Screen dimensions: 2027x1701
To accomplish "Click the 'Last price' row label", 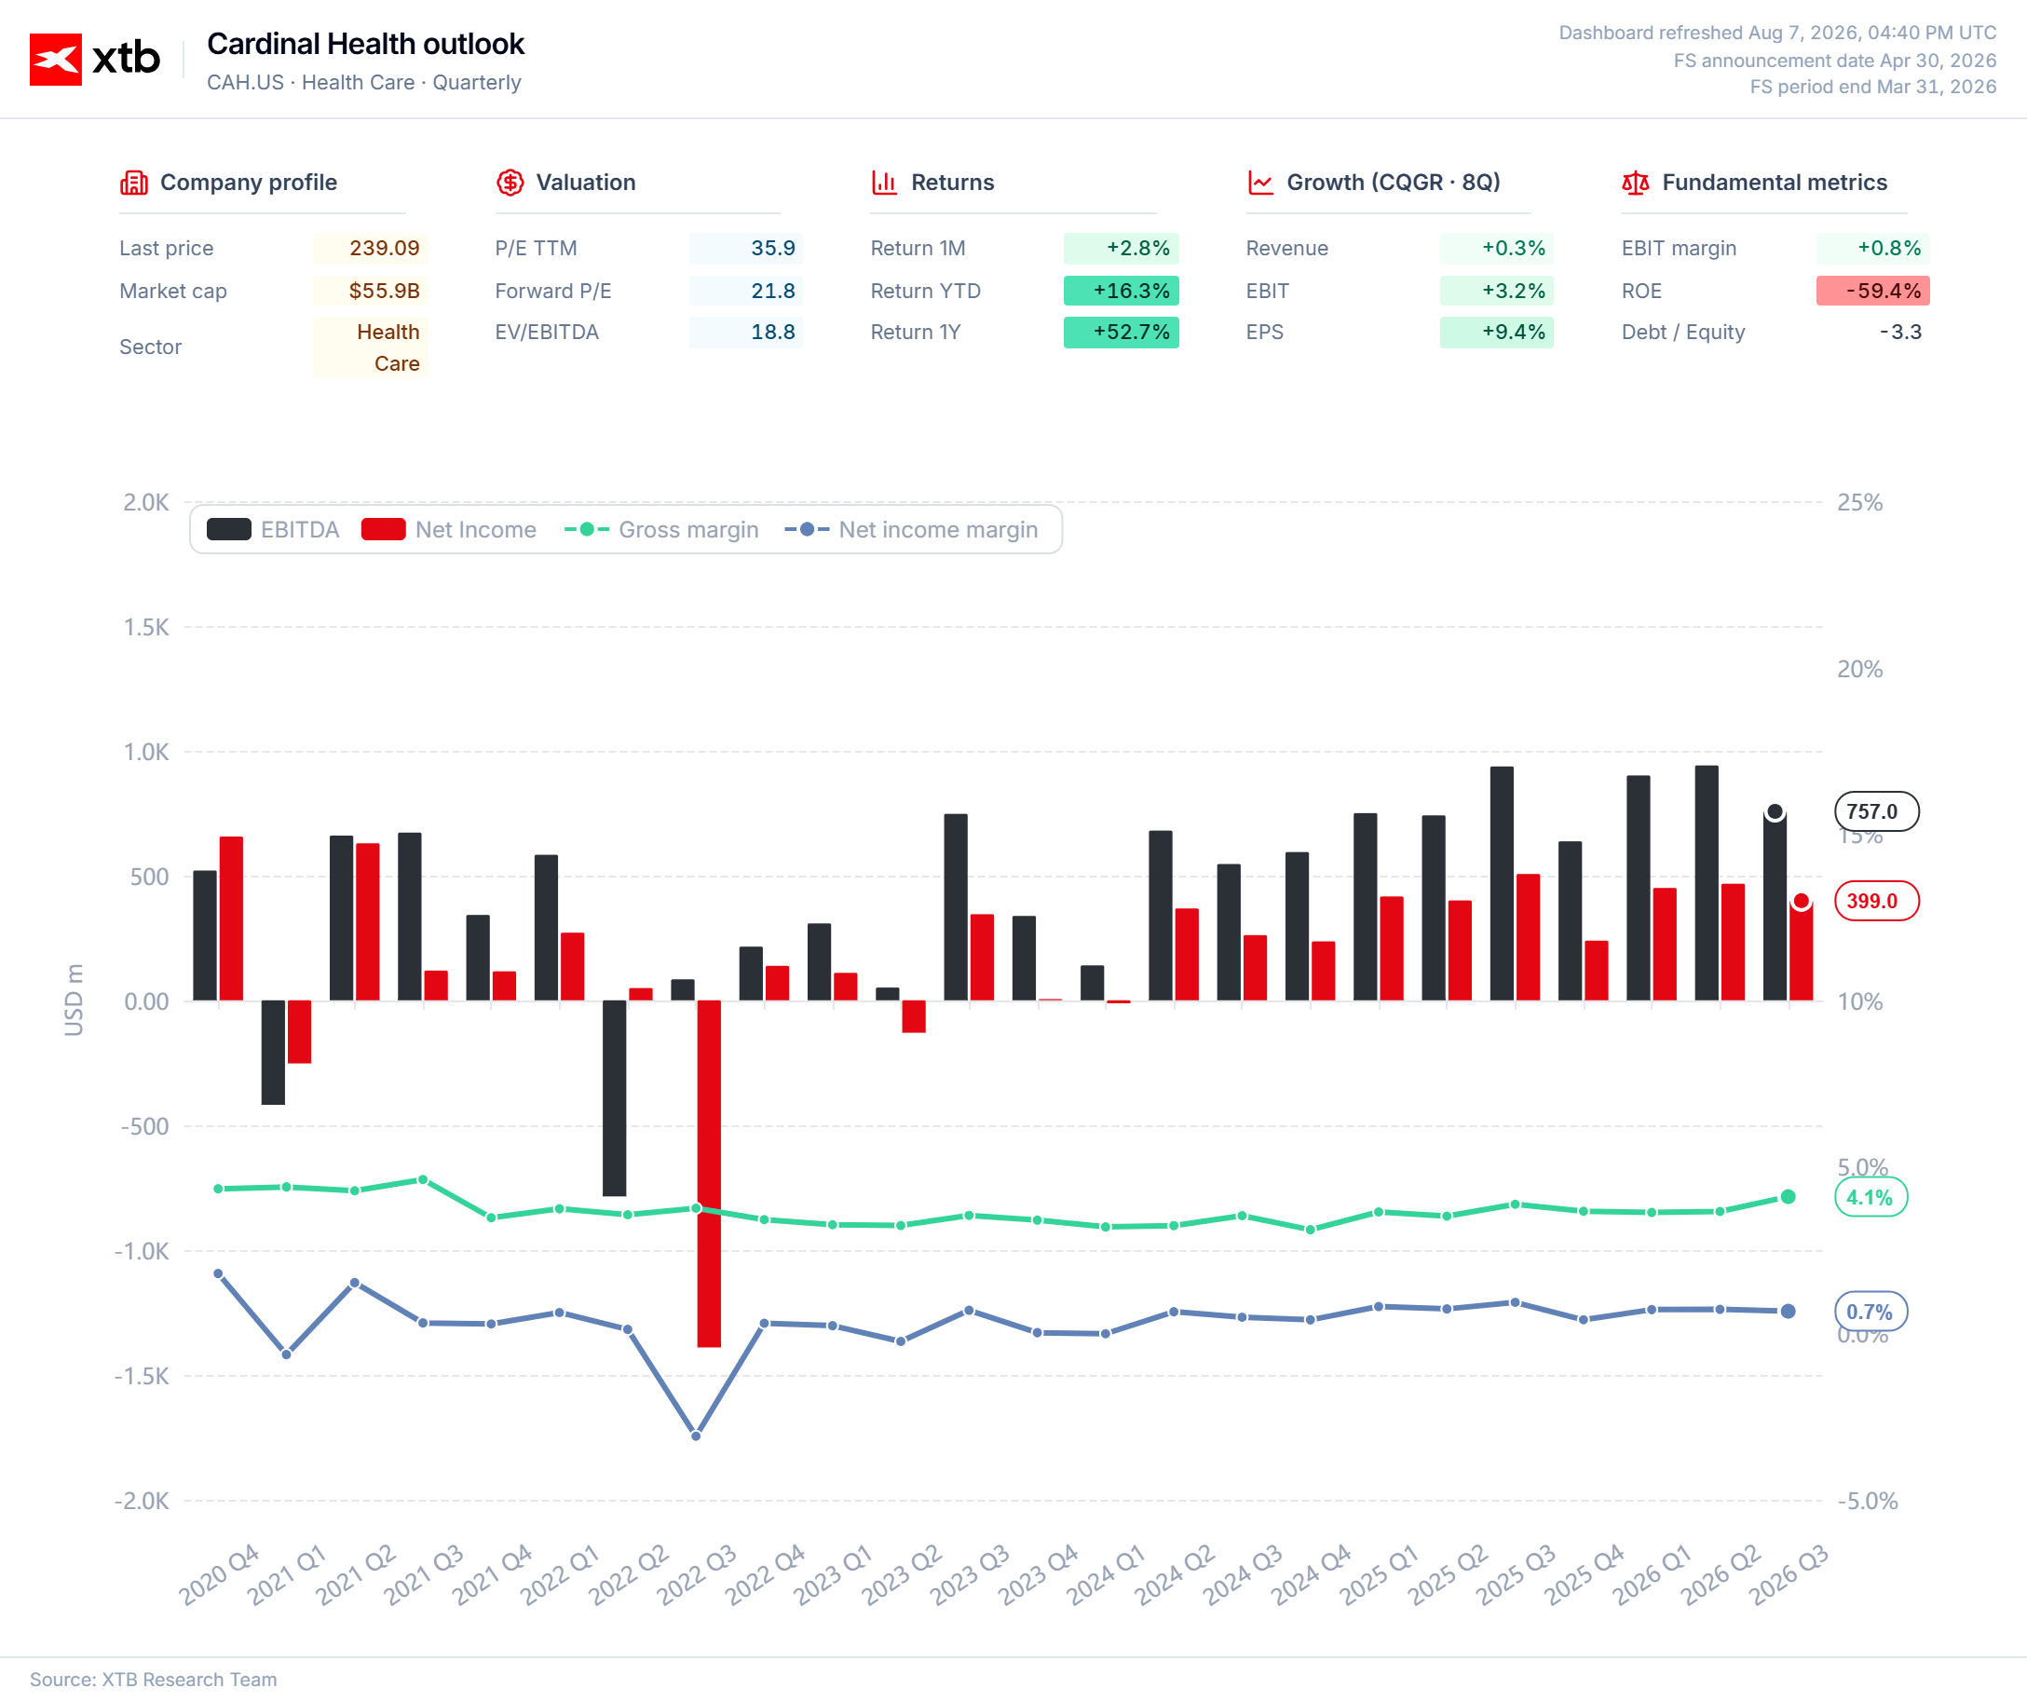I will (166, 248).
